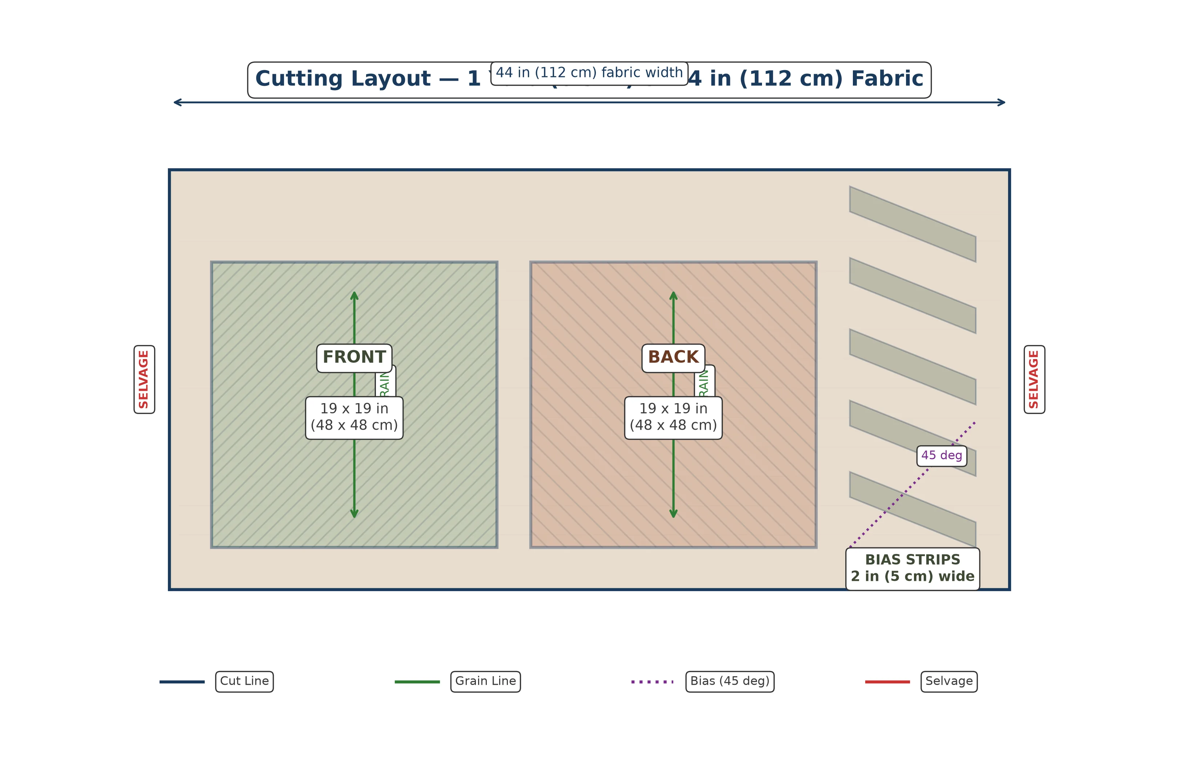Click the FRONT piece '19 x 19 in' dimension label
The height and width of the screenshot is (759, 1179).
pyautogui.click(x=354, y=417)
